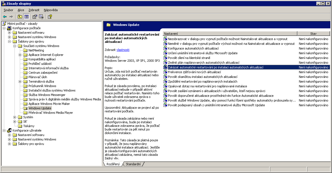Expand the Aplikace Internet Explorer node
332x173 pixels.
20,55
